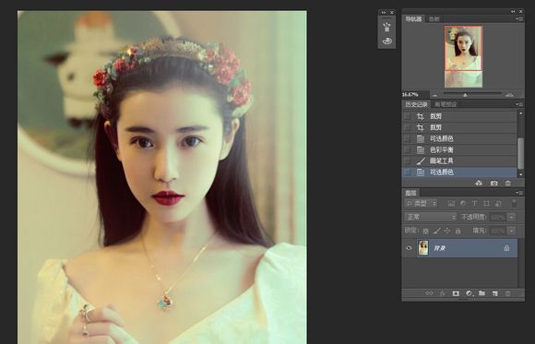Set history brush source for unselected 可选颜色 state

407,138
